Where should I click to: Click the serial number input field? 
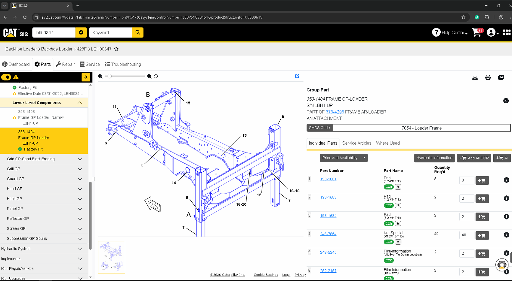coord(54,32)
